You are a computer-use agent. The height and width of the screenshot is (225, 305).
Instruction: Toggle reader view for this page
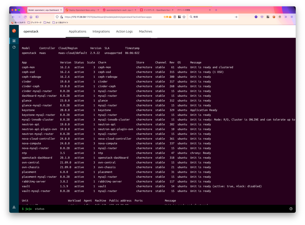coord(175,17)
